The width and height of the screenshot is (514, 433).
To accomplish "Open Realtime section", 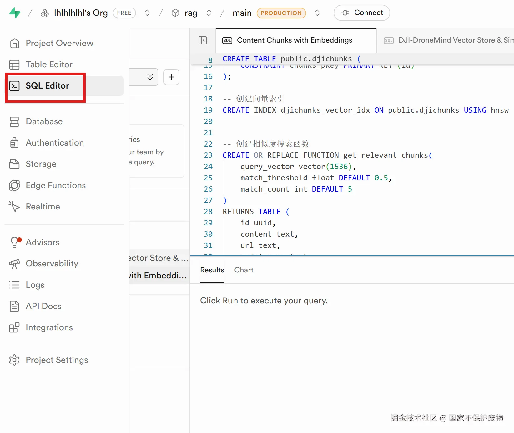I will (x=43, y=207).
